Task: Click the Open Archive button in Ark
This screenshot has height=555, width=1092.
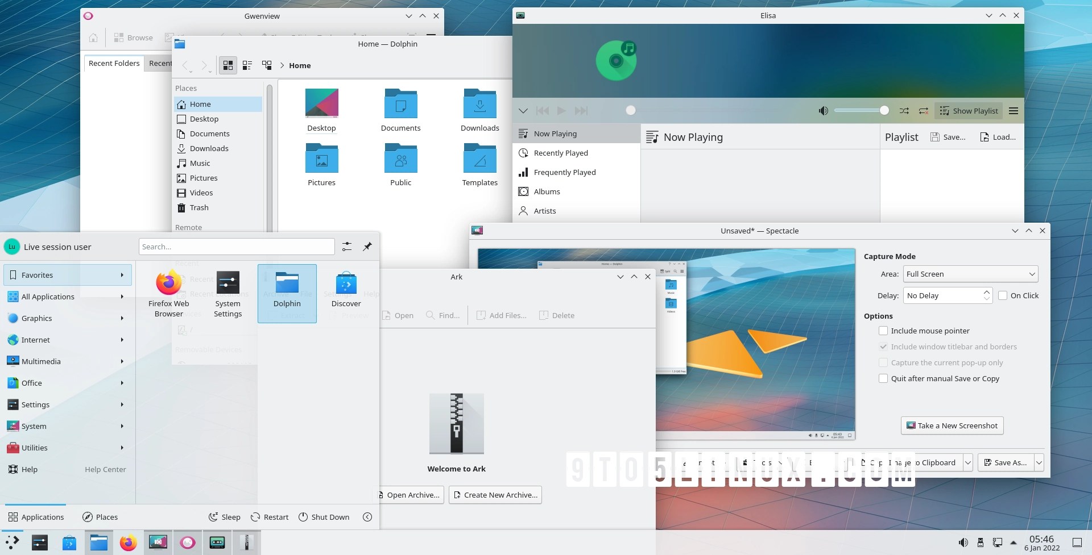Action: coord(412,495)
